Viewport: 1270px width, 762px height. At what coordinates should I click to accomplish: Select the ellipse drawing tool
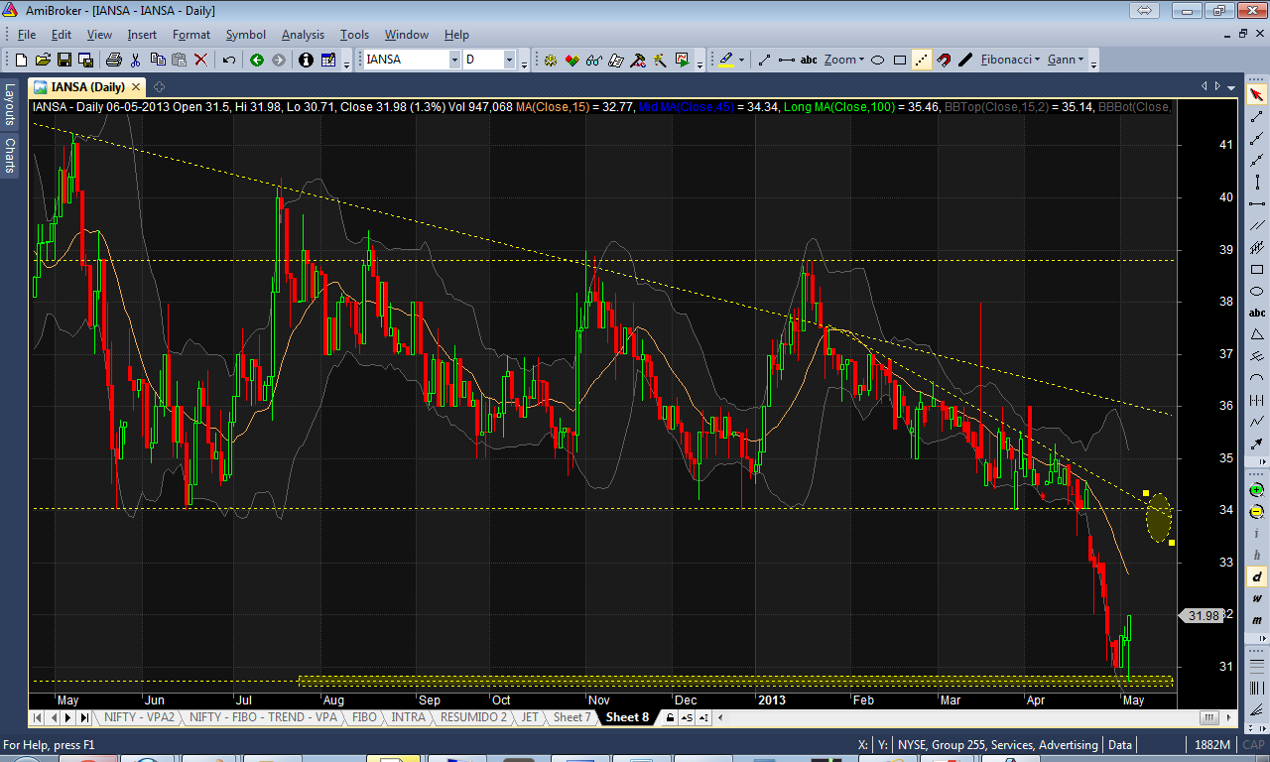pyautogui.click(x=877, y=60)
